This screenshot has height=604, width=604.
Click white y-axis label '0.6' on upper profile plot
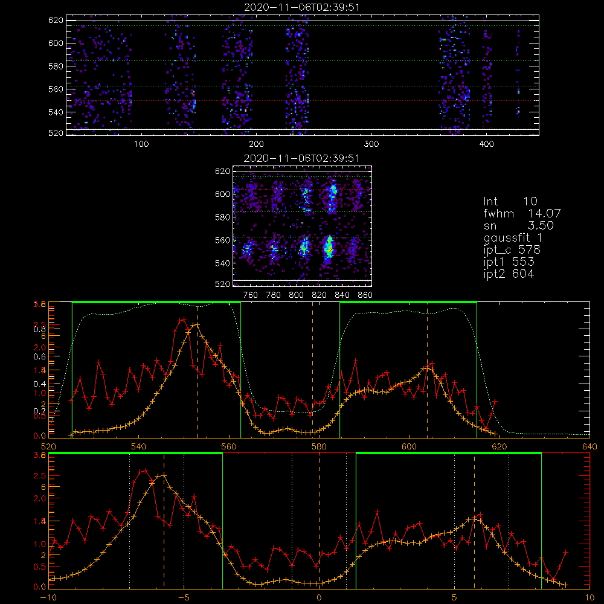coord(39,356)
